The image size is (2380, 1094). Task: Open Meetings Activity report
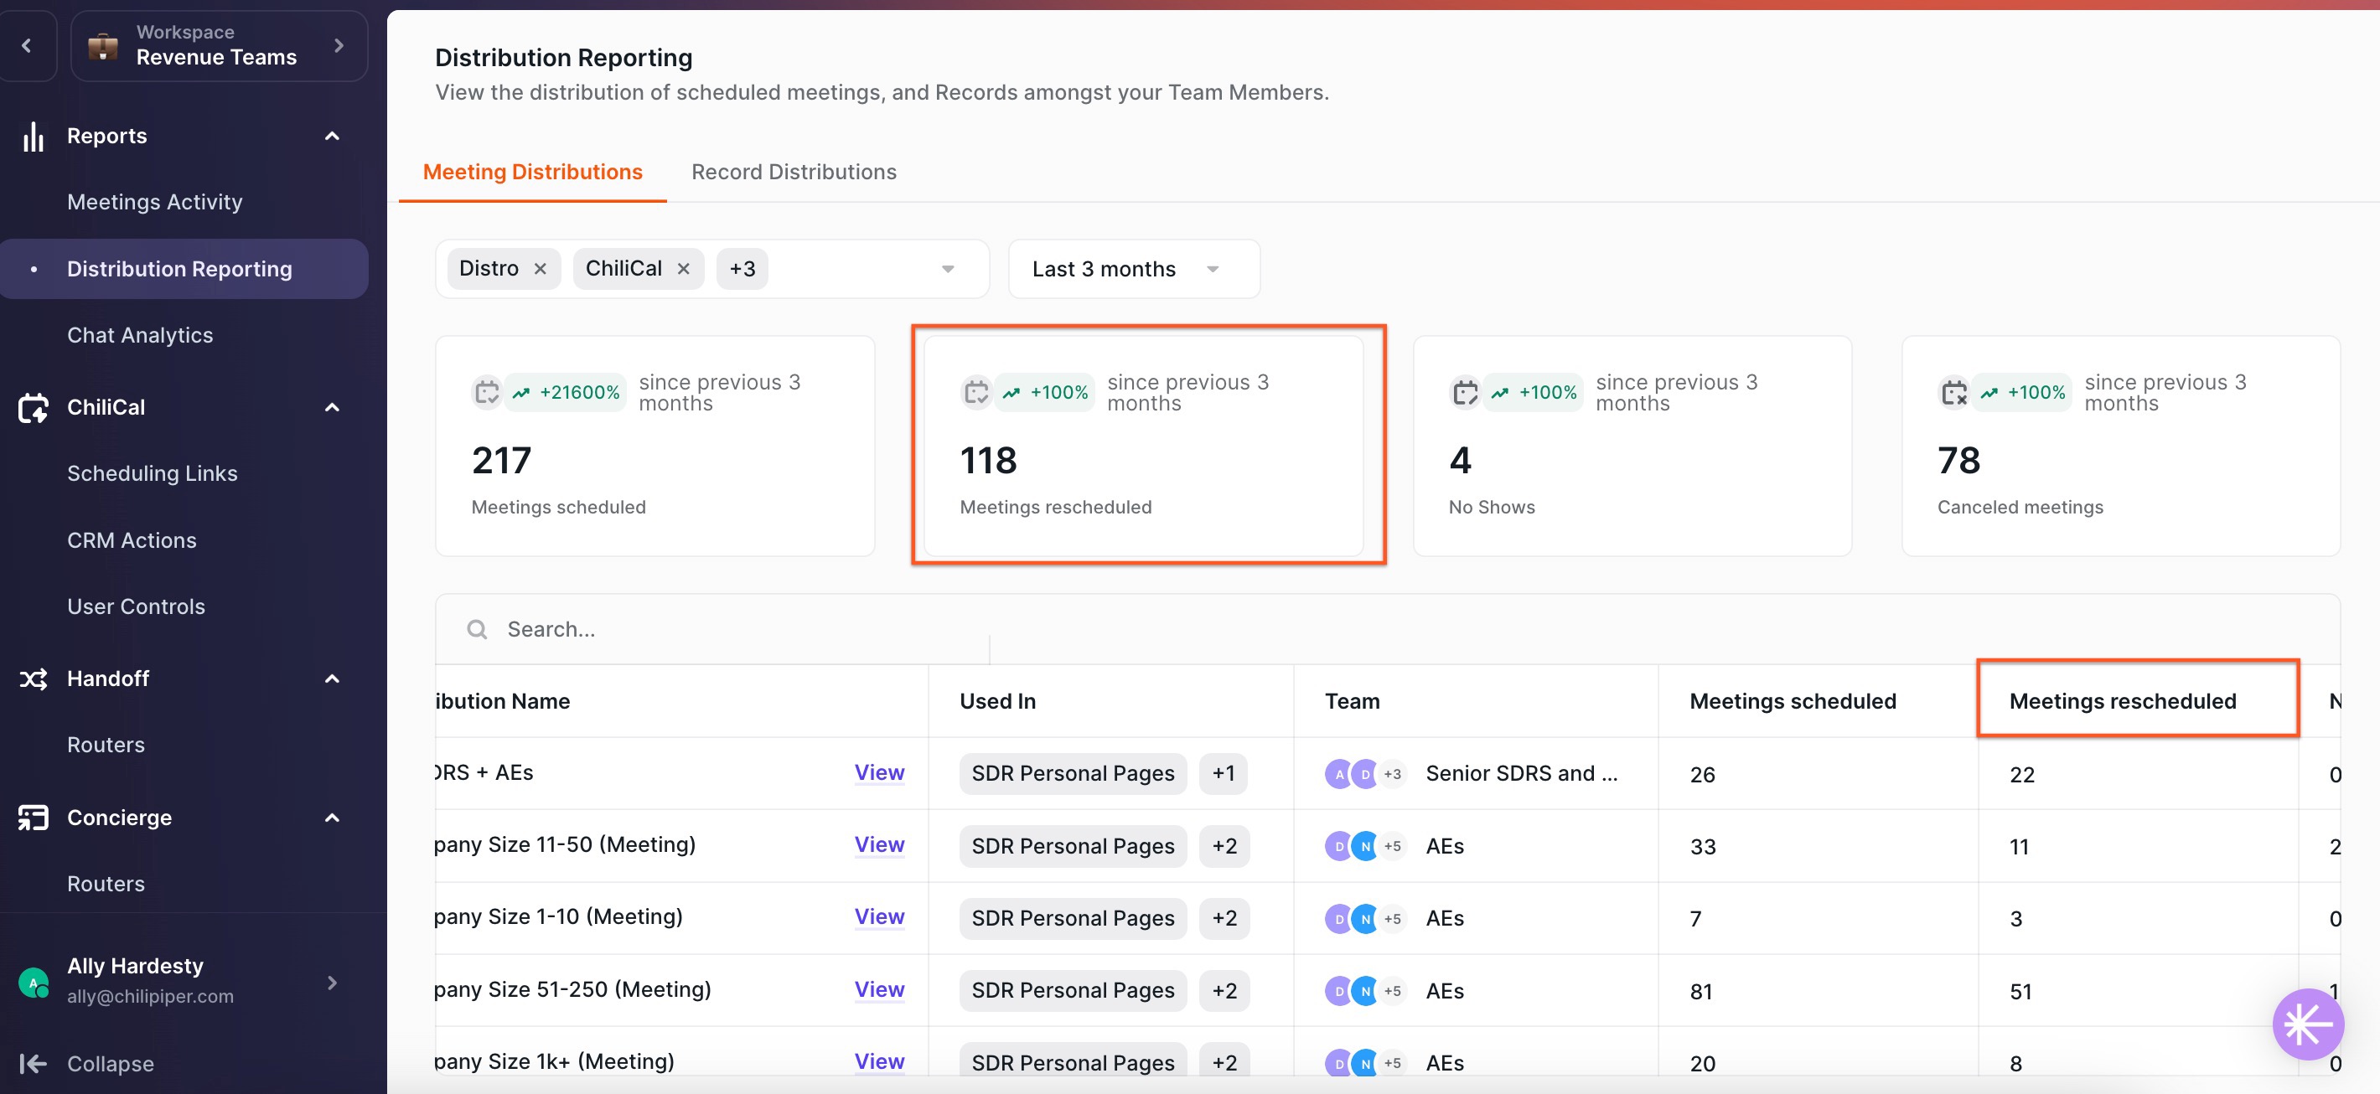click(x=154, y=202)
